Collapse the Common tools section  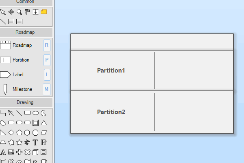tap(26, 2)
